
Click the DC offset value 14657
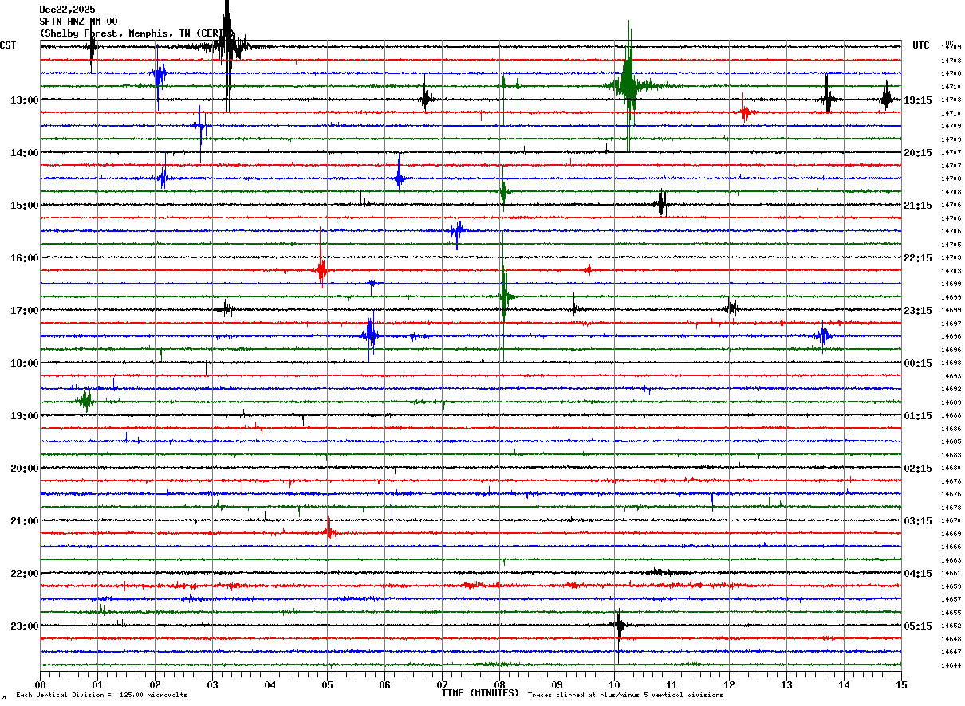pos(951,599)
